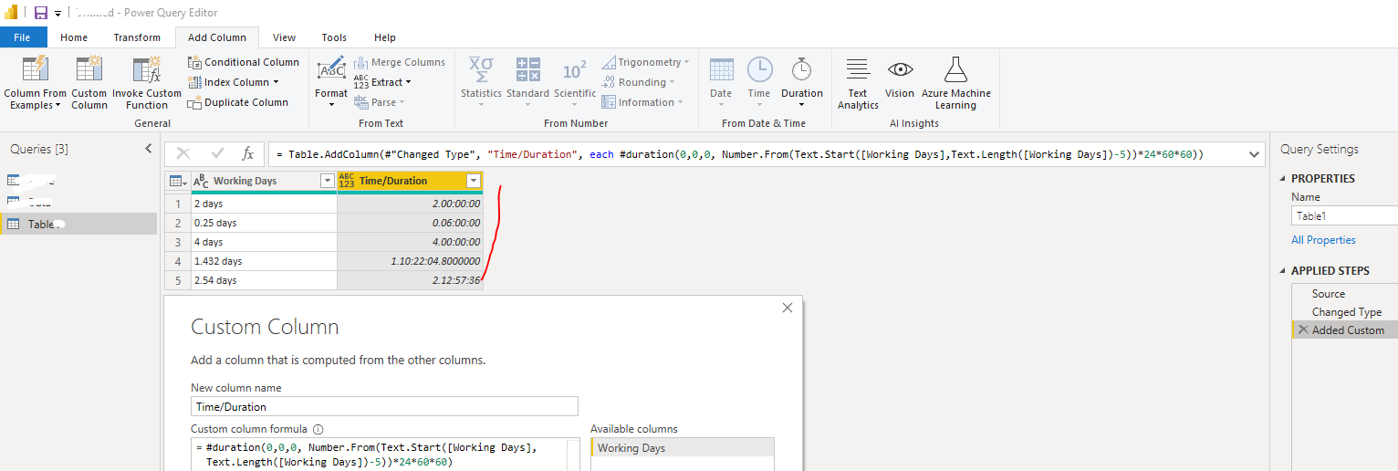Click the custom column formula info icon
Viewport: 1398px width, 471px height.
coord(318,429)
